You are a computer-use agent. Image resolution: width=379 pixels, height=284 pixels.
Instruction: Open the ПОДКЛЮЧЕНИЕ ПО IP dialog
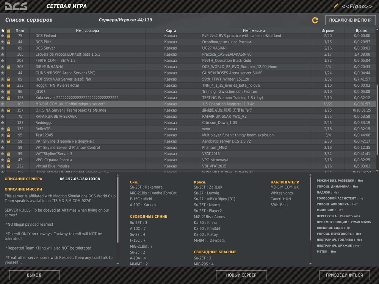tap(350, 20)
